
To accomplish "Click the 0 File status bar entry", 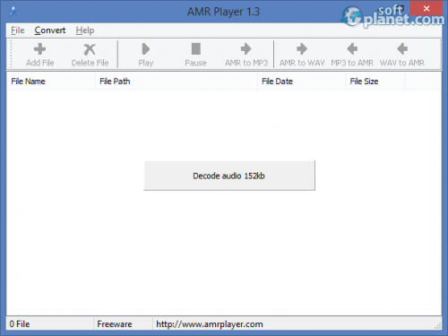I will point(20,324).
